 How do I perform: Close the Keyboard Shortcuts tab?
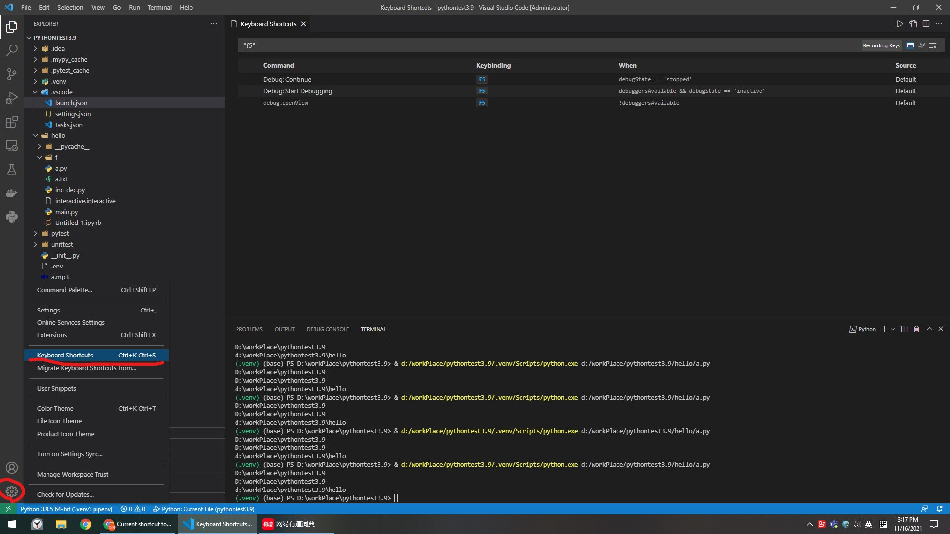click(x=303, y=24)
